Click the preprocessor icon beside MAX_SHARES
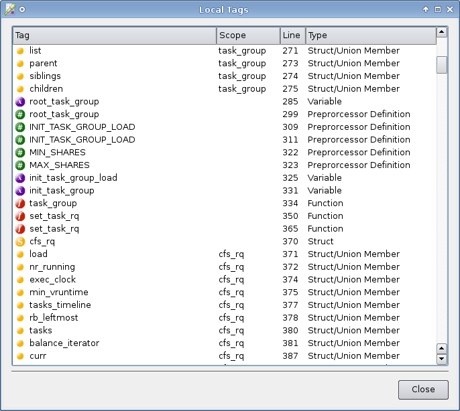Image resolution: width=460 pixels, height=411 pixels. point(20,165)
